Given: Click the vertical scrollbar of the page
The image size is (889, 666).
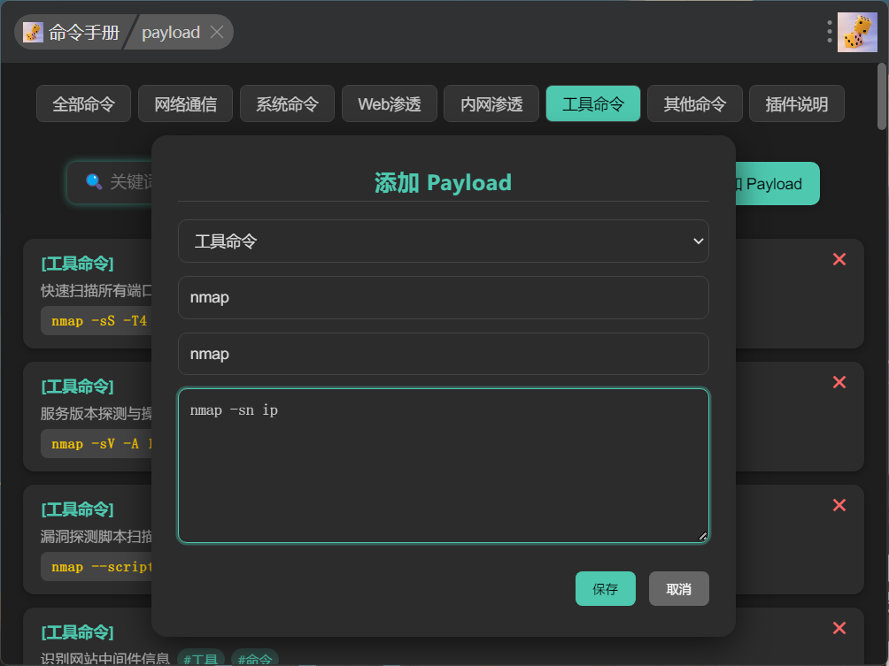Looking at the screenshot, I should pos(882,96).
